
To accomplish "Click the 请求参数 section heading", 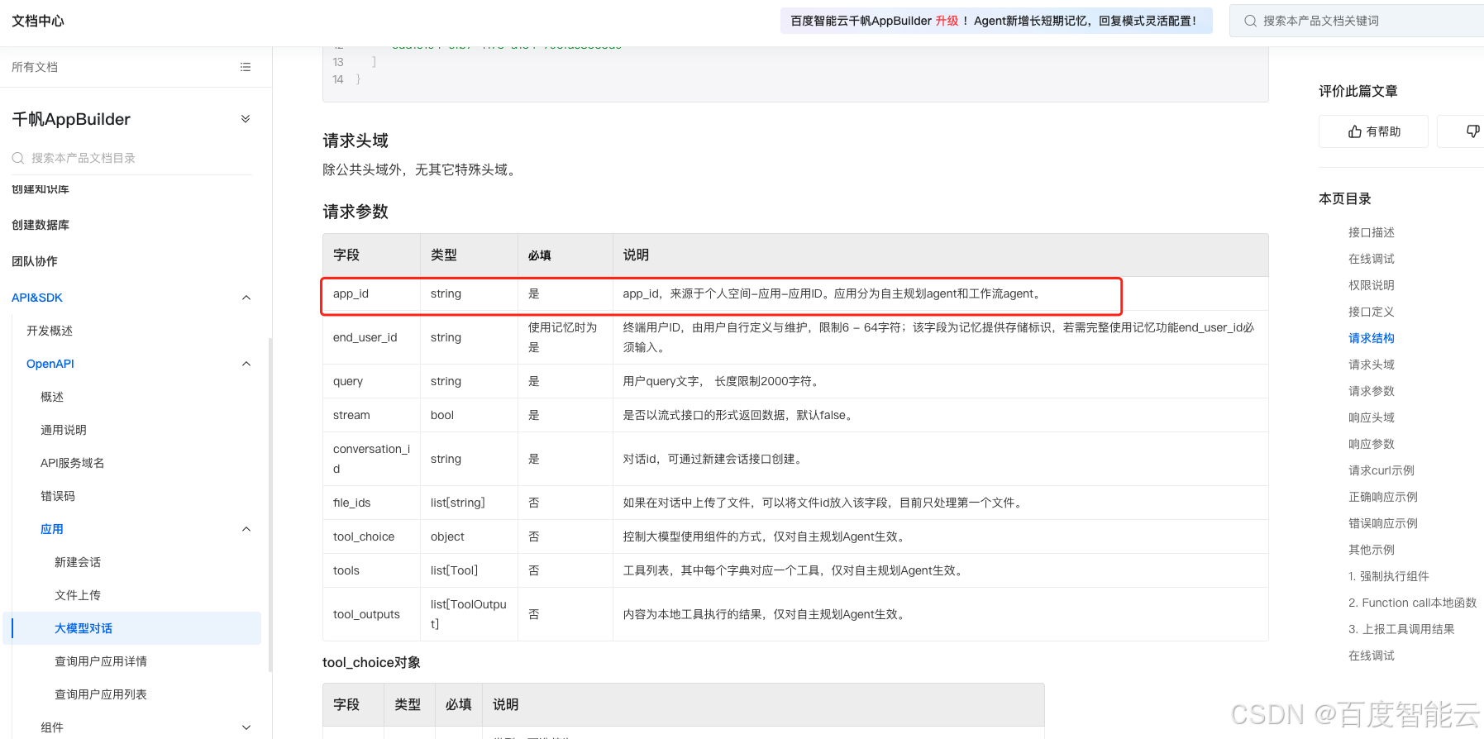I will (355, 212).
